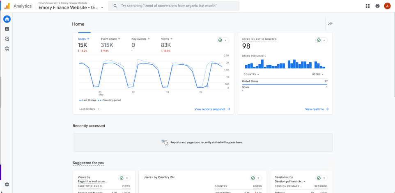
Task: Open the Home icon in left sidebar
Action: (x=7, y=19)
